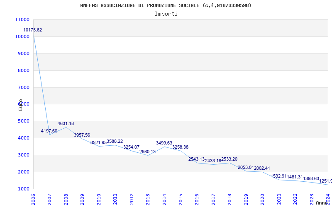332x207 pixels.
Task: Click the 2010 x-axis year label
Action: tap(99, 199)
